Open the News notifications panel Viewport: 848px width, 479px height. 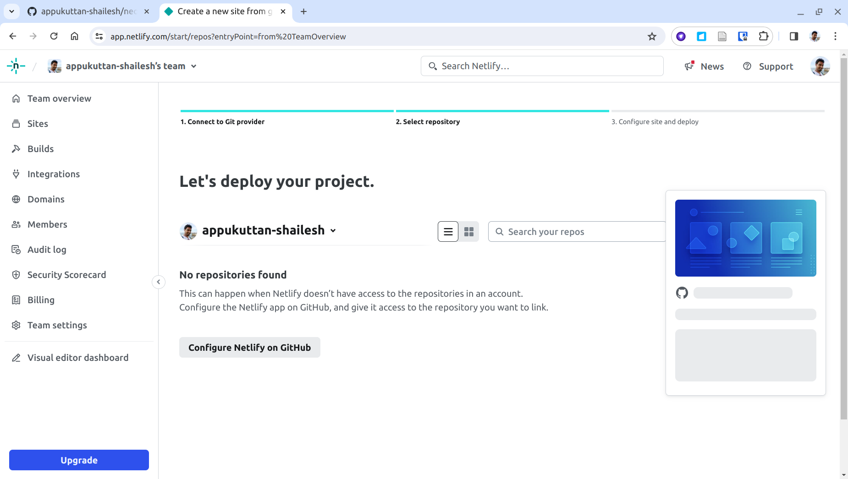[705, 66]
